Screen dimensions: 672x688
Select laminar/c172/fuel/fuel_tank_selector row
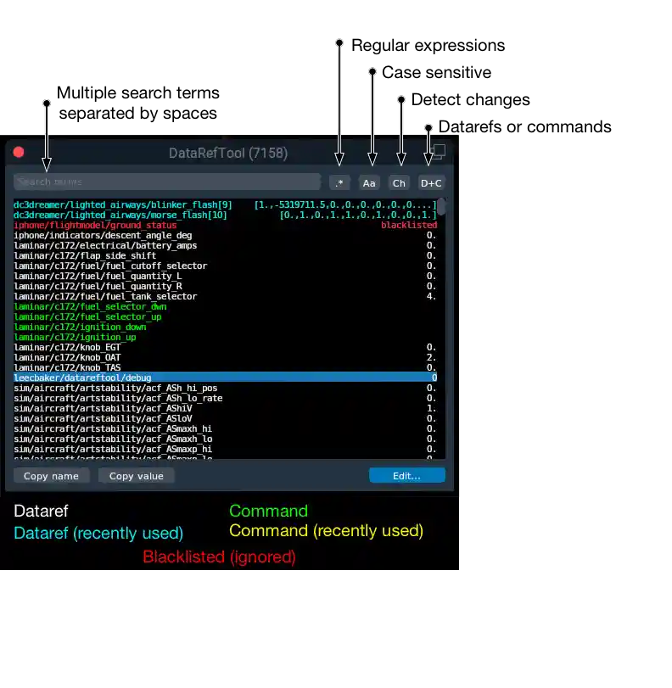click(x=225, y=296)
